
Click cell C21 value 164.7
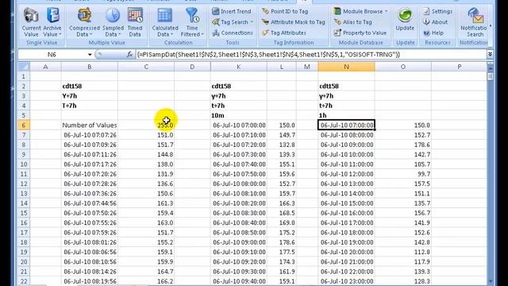point(146,272)
